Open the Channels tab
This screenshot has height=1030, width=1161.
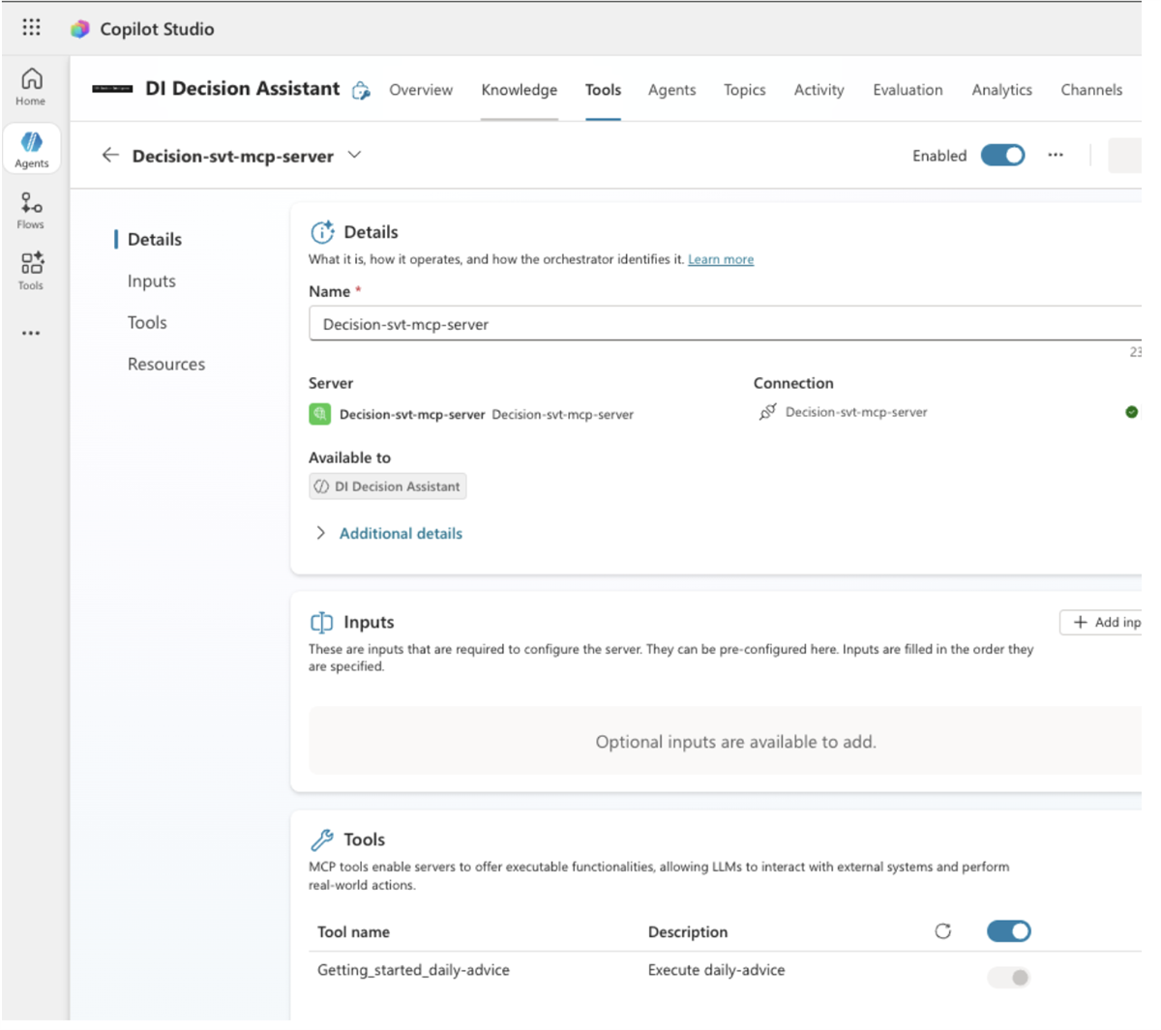click(x=1091, y=90)
